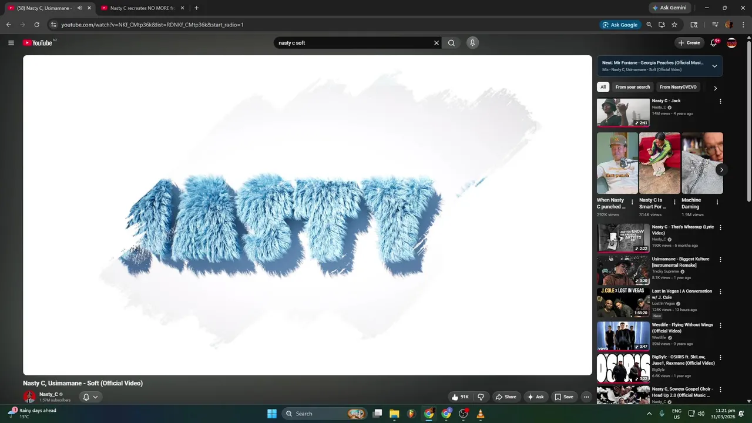This screenshot has width=752, height=423.
Task: Close the 'Nasty C recreates' tab
Action: [x=182, y=8]
